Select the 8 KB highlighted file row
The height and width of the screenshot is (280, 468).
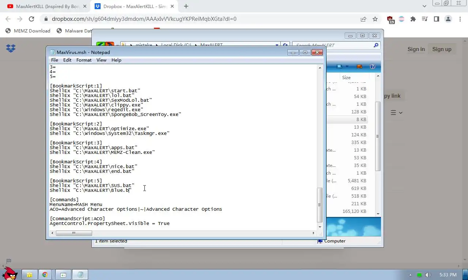click(347, 120)
